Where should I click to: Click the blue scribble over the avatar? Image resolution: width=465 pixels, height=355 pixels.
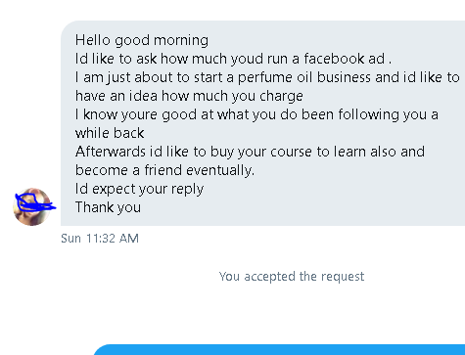pos(35,202)
